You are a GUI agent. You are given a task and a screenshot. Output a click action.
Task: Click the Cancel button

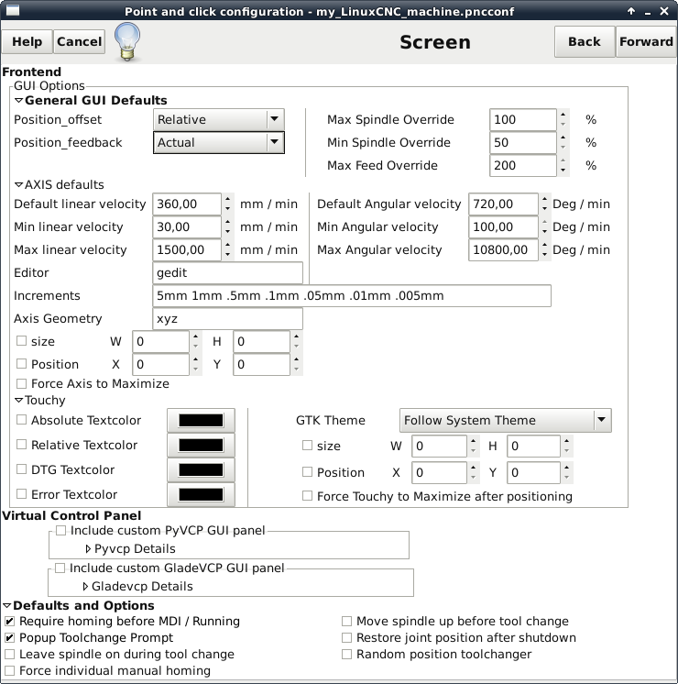79,42
